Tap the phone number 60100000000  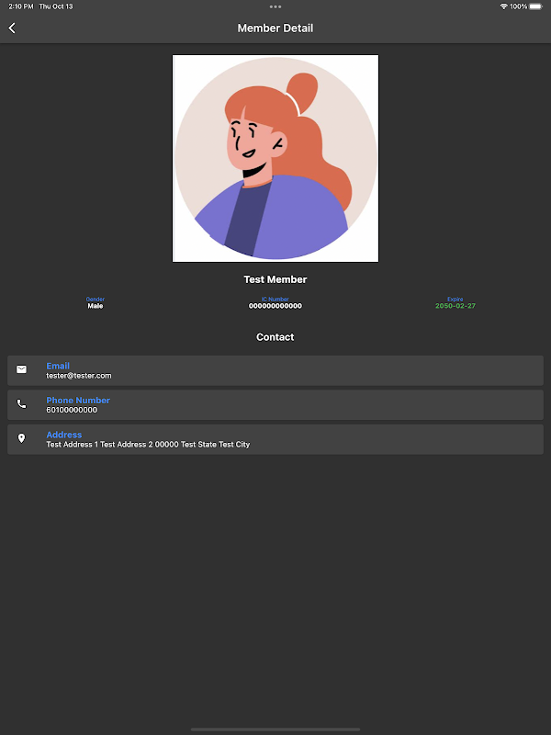click(72, 410)
